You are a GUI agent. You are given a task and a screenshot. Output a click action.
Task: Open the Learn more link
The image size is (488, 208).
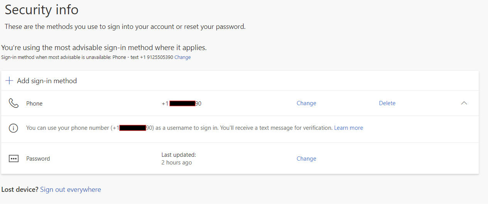coord(348,128)
